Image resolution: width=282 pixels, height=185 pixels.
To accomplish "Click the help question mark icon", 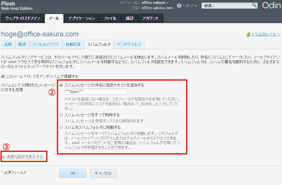I will tap(179, 6).
